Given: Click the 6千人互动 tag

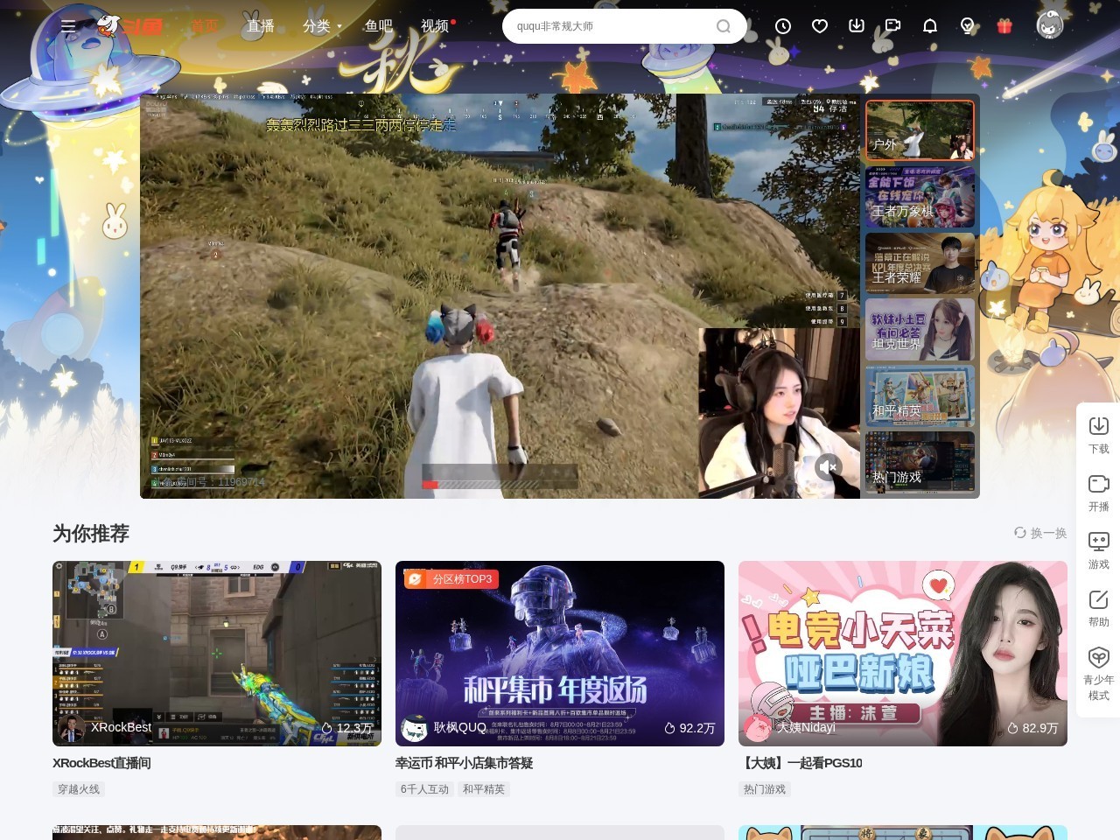Looking at the screenshot, I should (x=424, y=789).
